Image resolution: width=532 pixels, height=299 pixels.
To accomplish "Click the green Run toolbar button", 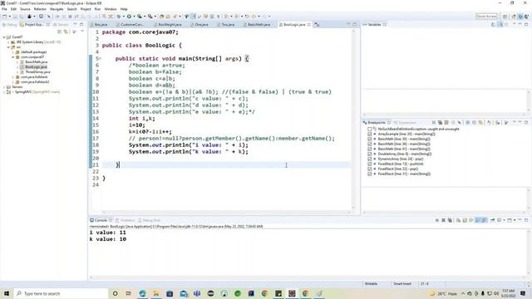I will pyautogui.click(x=130, y=17).
